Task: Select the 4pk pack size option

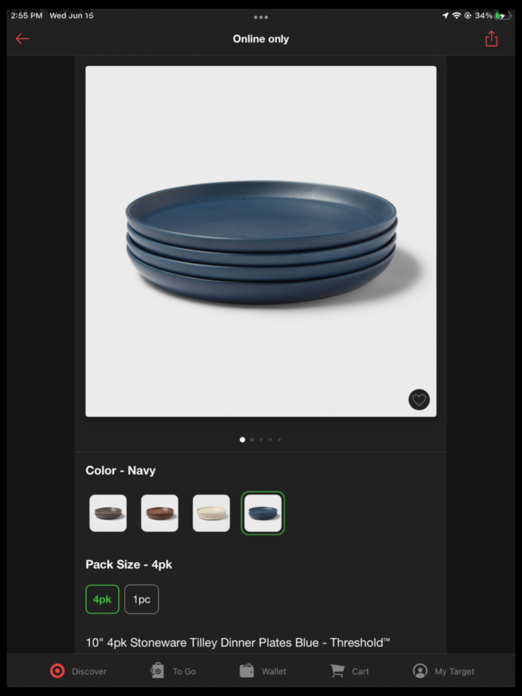Action: [102, 599]
